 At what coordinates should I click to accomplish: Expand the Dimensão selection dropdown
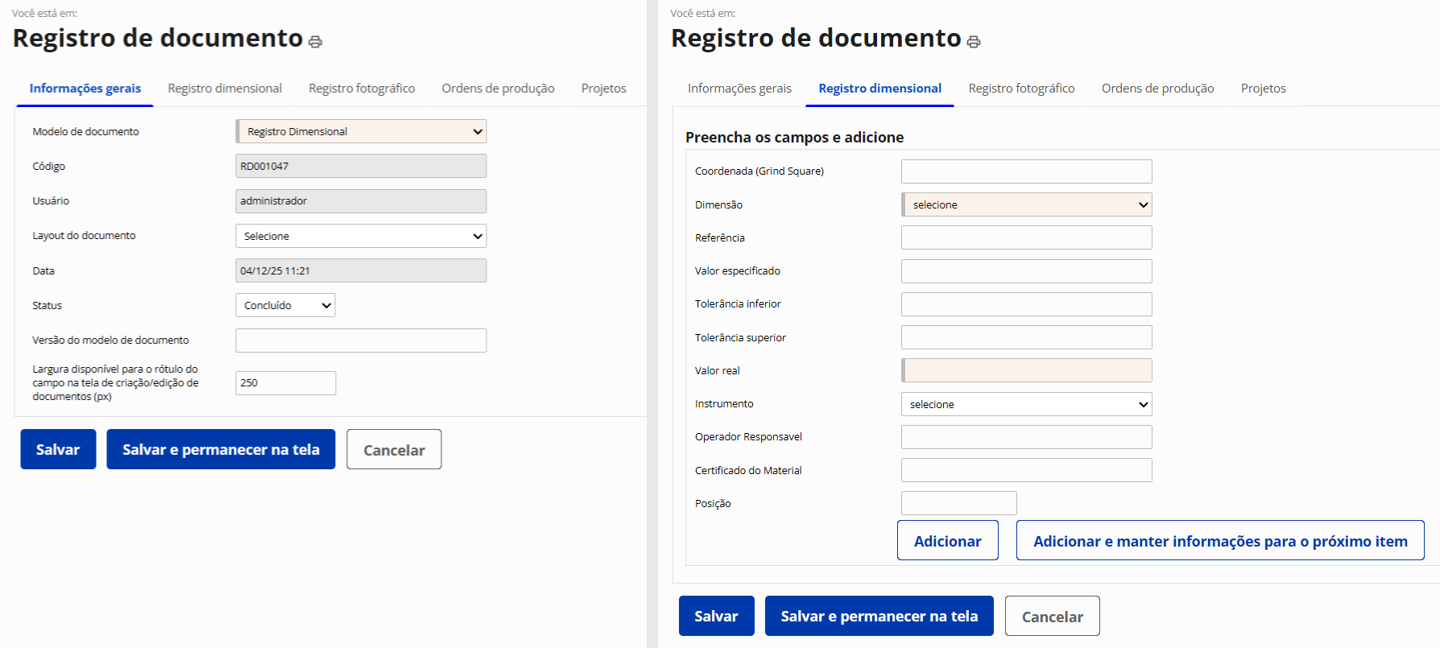(x=1027, y=204)
